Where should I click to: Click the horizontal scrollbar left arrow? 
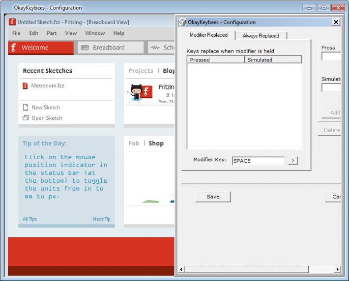click(181, 269)
